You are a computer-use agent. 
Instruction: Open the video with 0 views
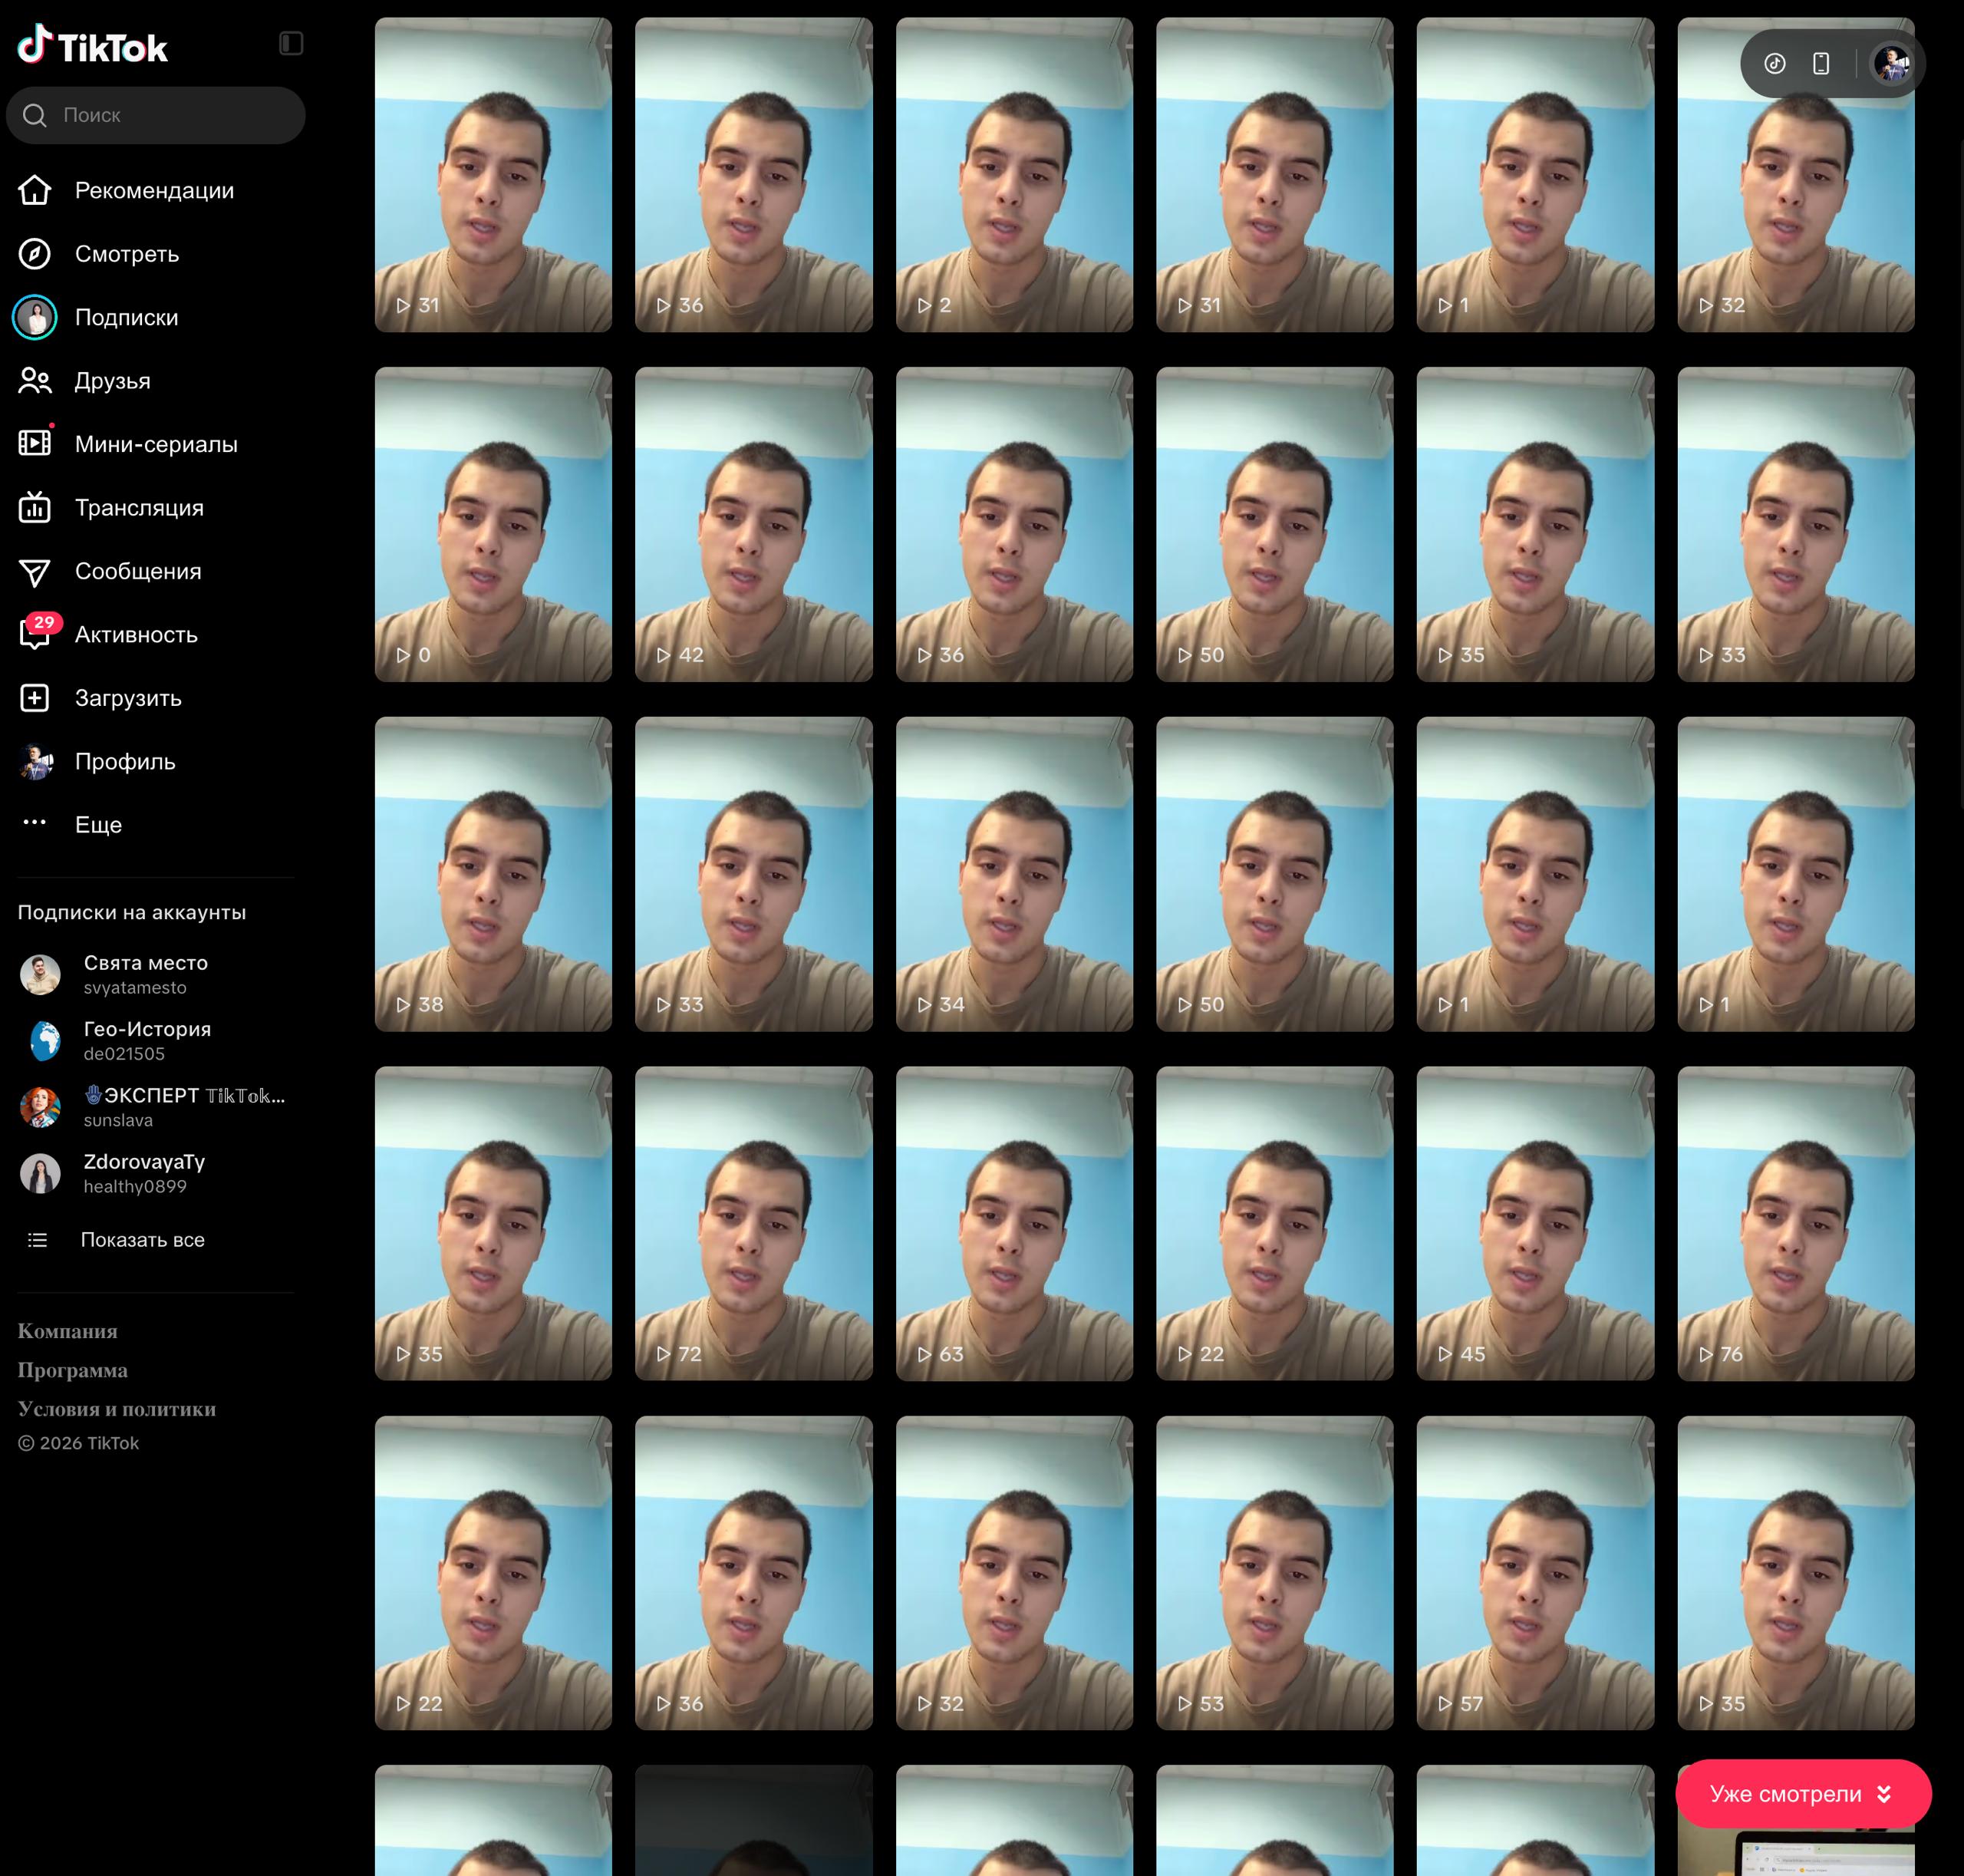[493, 524]
